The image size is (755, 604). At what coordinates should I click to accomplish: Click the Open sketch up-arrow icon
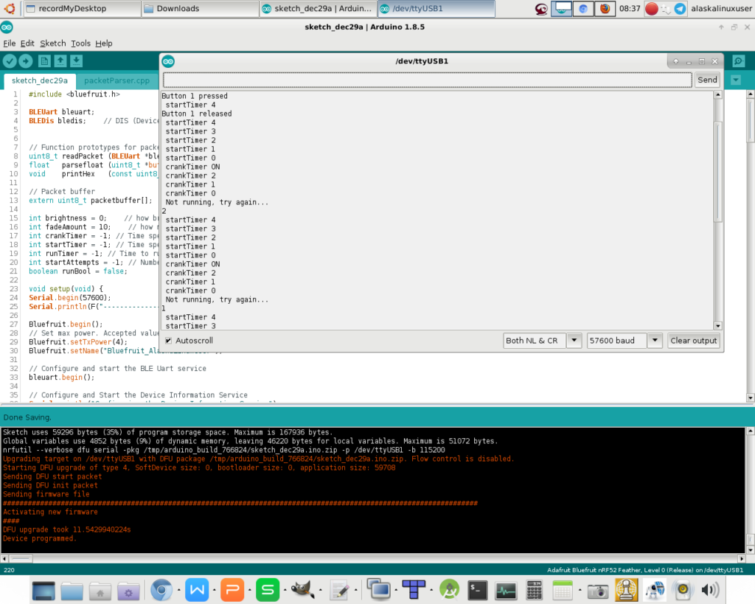tap(60, 61)
